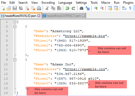The width and height of the screenshot is (135, 96).
Task: Open the Run menu
Action: click(x=117, y=3)
